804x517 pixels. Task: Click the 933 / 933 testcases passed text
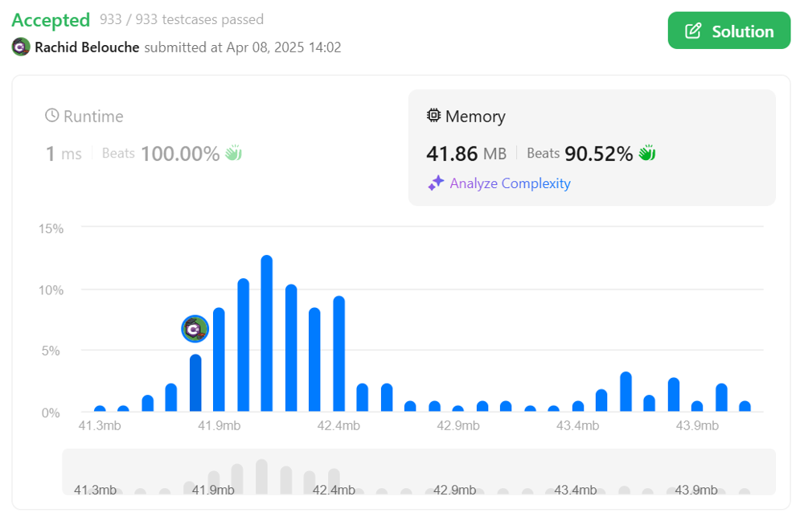click(182, 19)
